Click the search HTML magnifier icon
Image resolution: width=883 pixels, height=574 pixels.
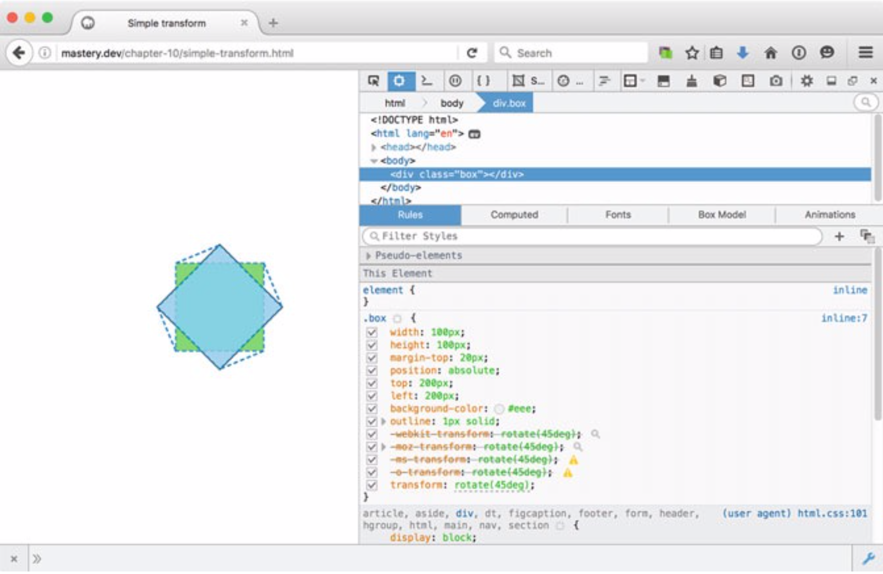click(x=866, y=102)
